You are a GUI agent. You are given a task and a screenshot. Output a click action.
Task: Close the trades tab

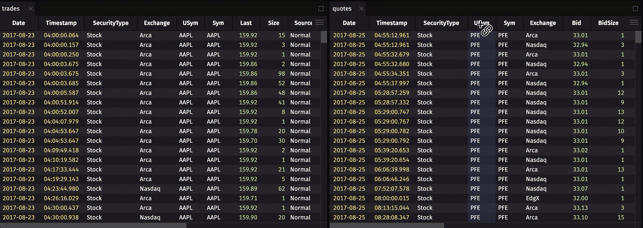tap(31, 9)
